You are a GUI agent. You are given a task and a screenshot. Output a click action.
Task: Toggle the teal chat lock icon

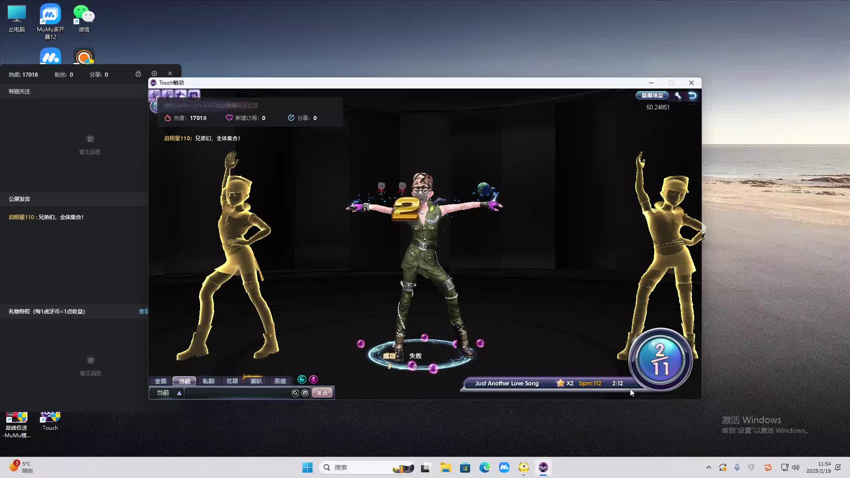tap(302, 379)
